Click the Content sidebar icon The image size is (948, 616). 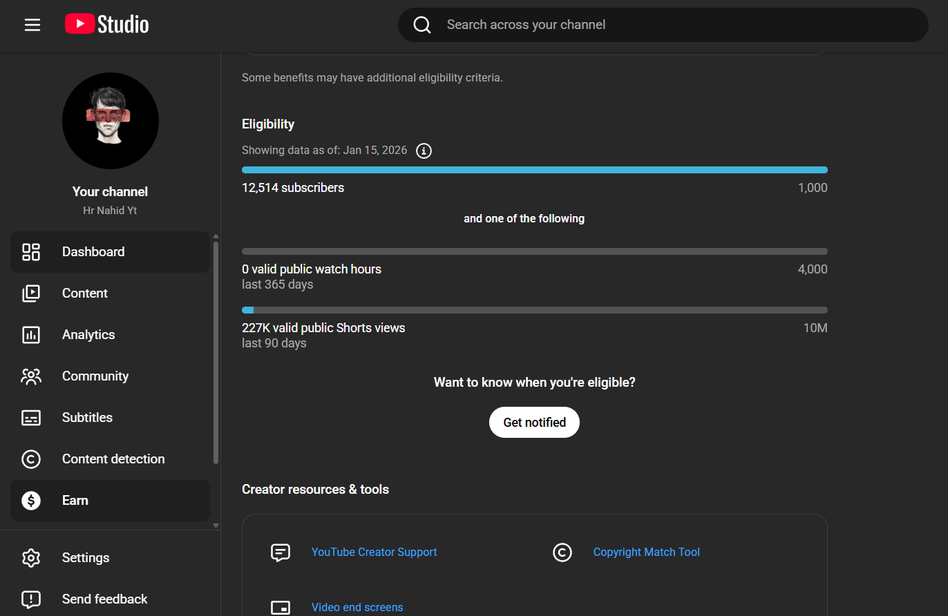pos(31,293)
